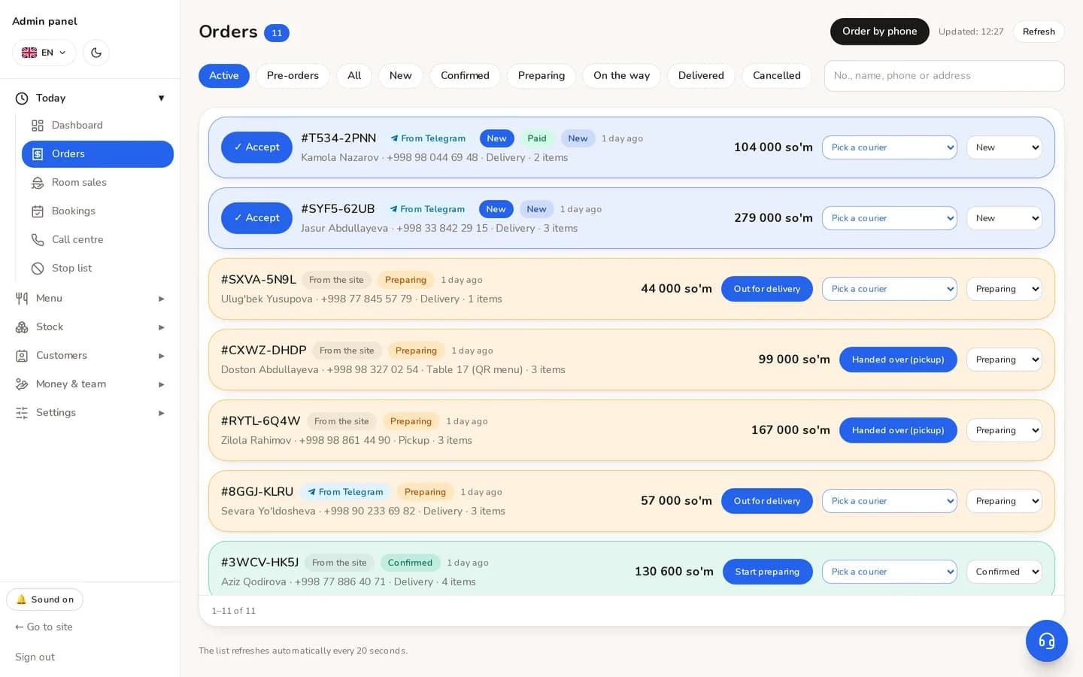Click the Room sales icon
The width and height of the screenshot is (1083, 677).
tap(38, 183)
